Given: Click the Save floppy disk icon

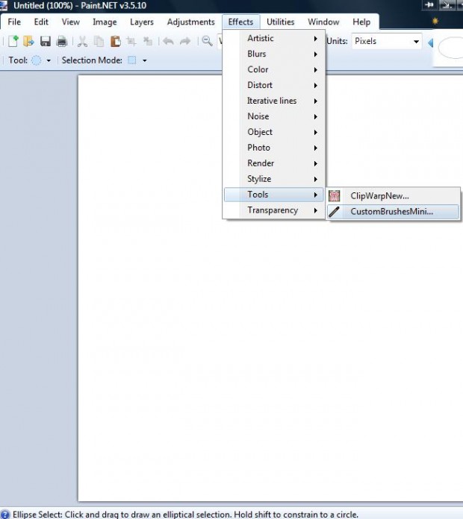Looking at the screenshot, I should coord(46,41).
